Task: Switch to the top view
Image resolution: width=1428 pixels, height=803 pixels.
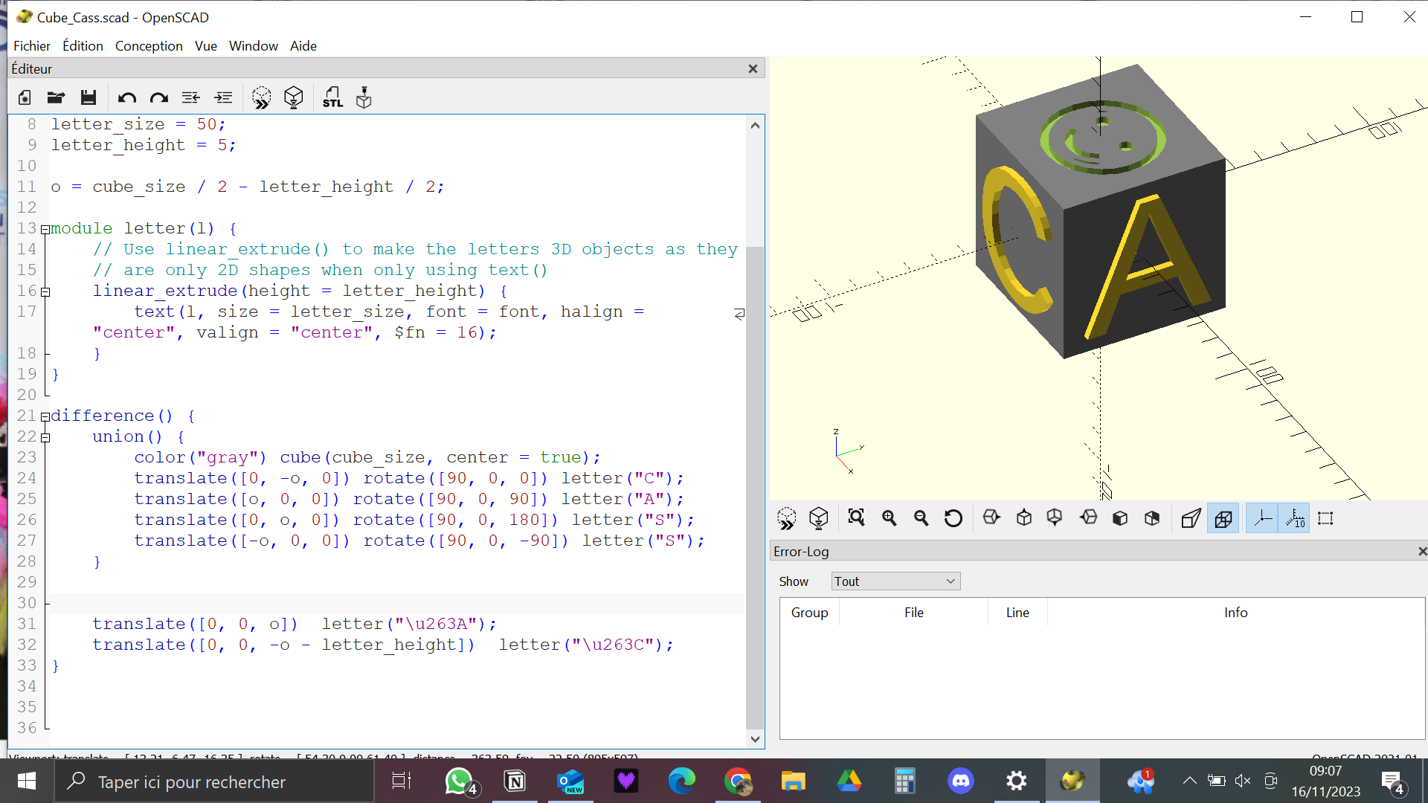Action: (1024, 518)
